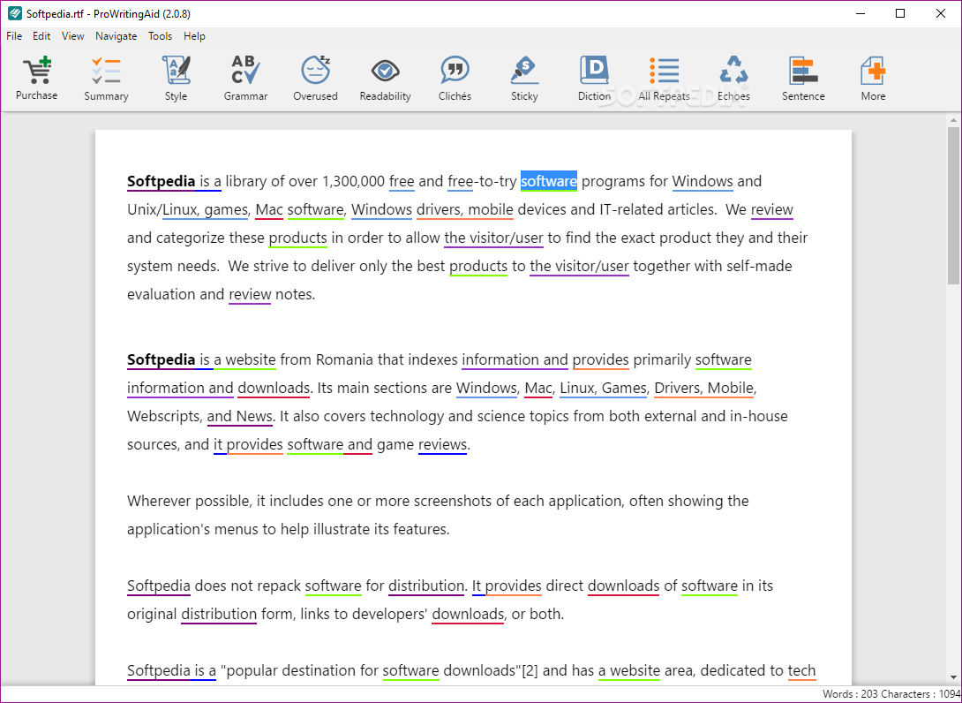Screen dimensions: 962x703
Task: Open the Sentence length report
Action: 803,78
